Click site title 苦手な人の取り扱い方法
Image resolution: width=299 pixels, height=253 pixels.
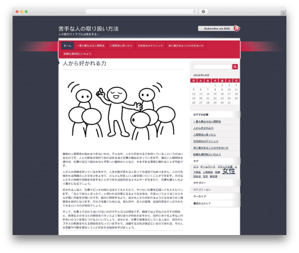click(89, 29)
